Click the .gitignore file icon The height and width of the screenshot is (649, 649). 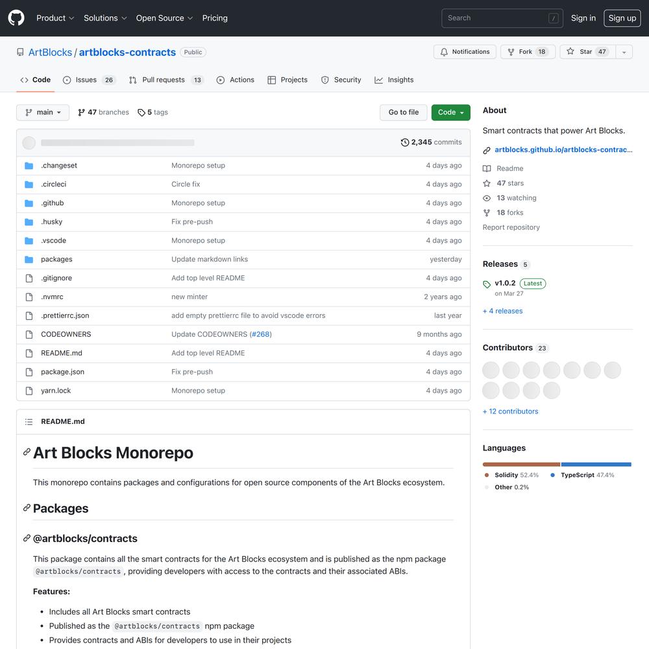click(29, 278)
